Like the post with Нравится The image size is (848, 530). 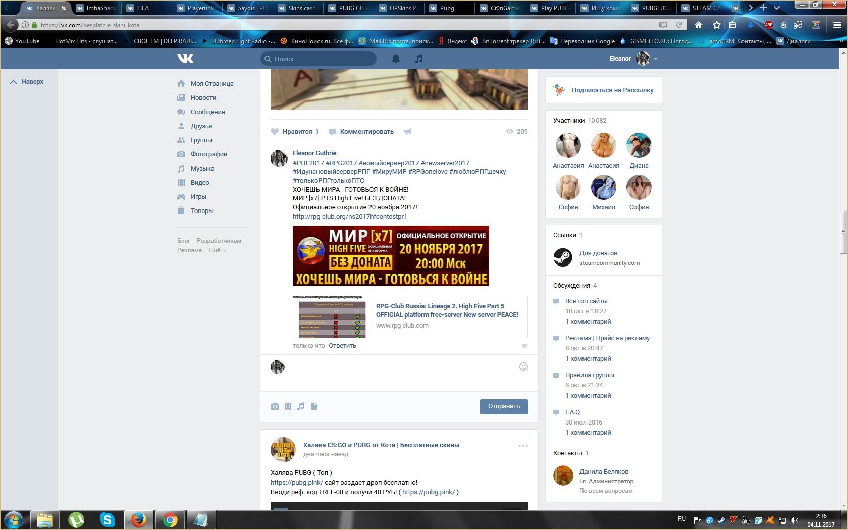(x=295, y=132)
